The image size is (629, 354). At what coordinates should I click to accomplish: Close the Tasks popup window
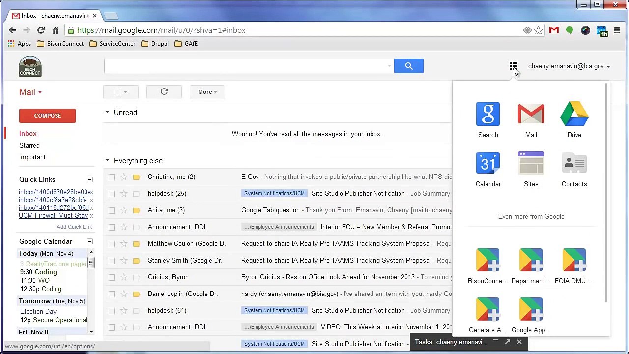(x=519, y=342)
